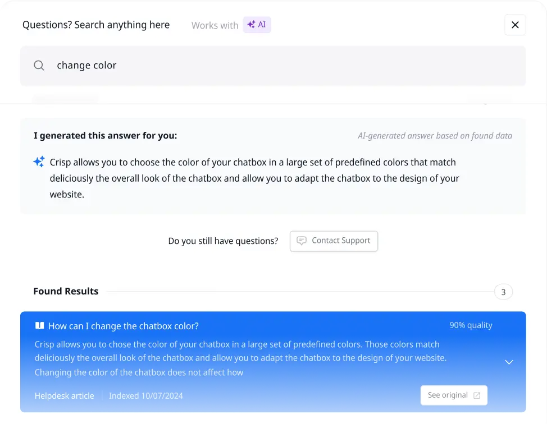Click the '90% quality' indicator

471,325
